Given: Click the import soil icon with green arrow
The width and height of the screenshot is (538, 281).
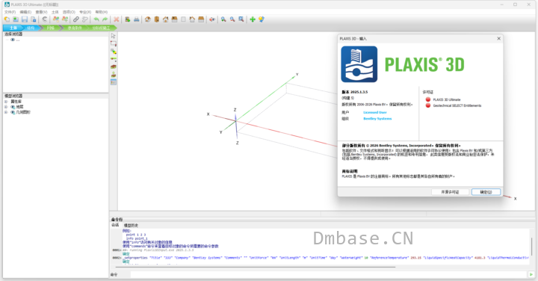Looking at the screenshot, I should click(x=114, y=75).
